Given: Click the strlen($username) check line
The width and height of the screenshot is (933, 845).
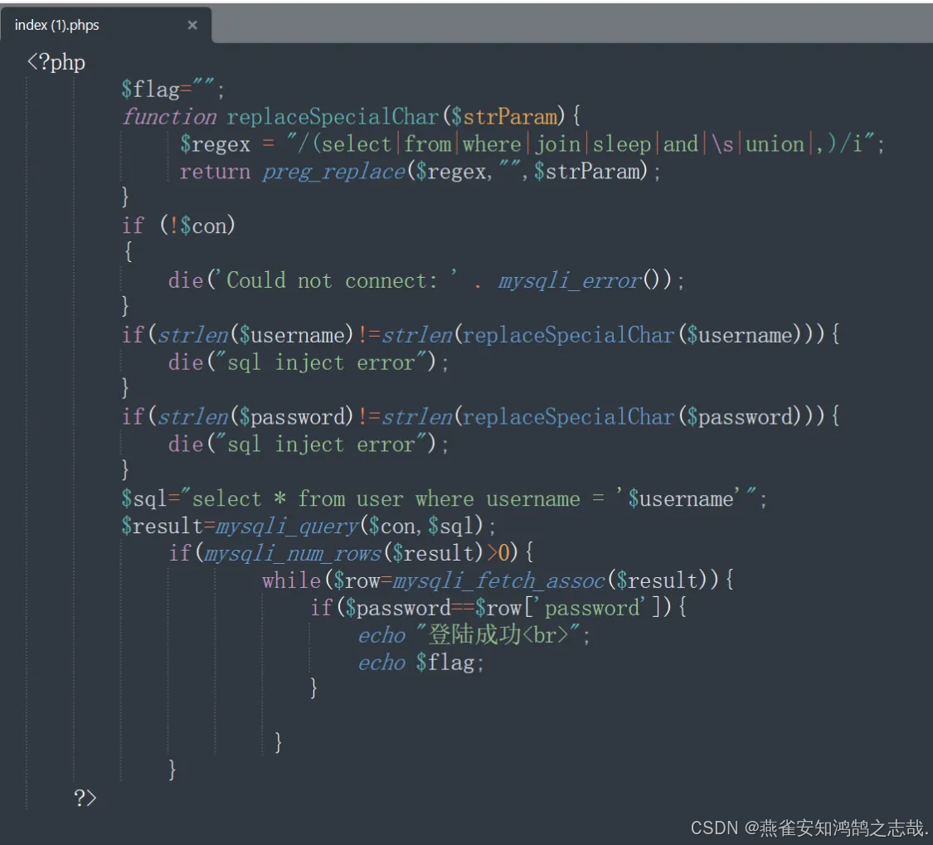Looking at the screenshot, I should point(481,334).
